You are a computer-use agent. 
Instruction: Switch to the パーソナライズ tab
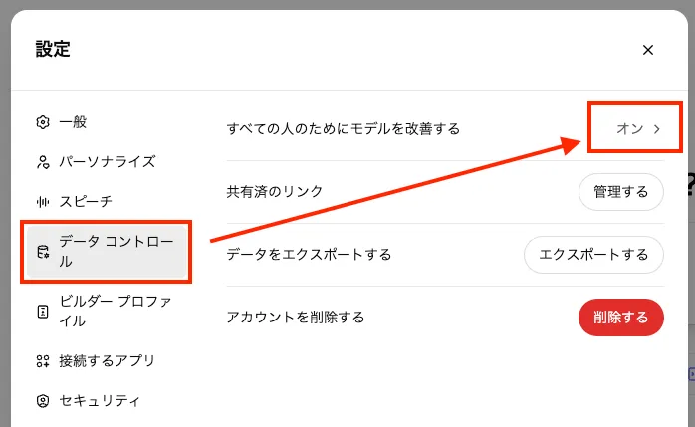(107, 162)
